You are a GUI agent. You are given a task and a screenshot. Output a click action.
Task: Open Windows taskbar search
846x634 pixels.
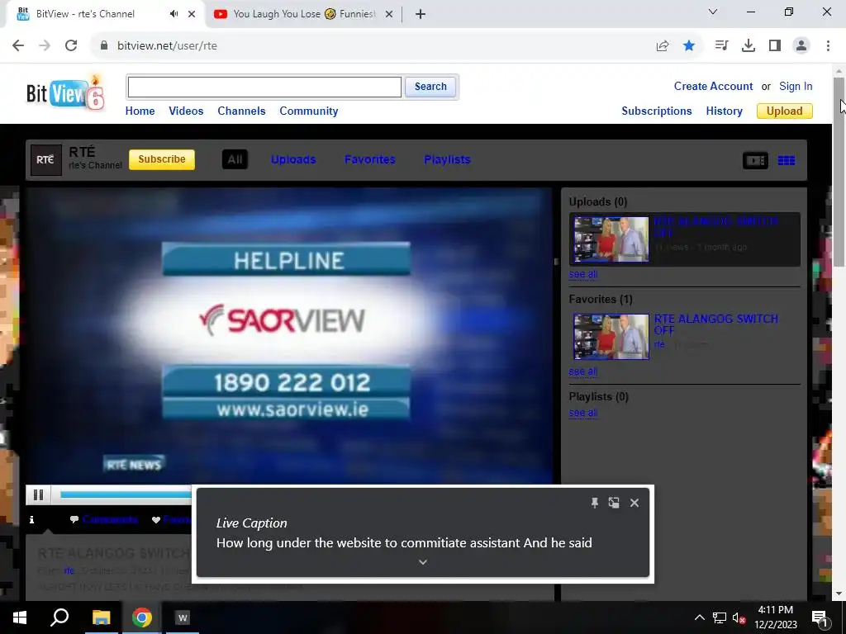[59, 617]
